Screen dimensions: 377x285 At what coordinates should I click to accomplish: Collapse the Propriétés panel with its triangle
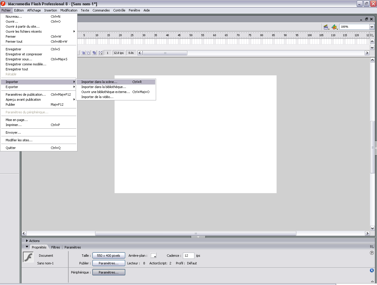pos(27,247)
